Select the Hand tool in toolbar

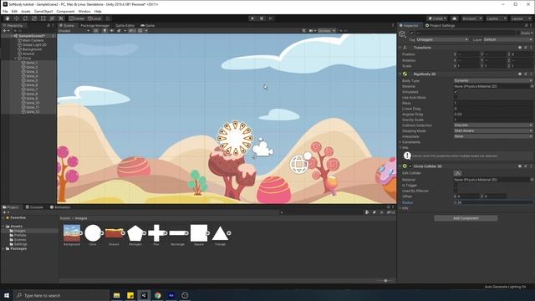pos(8,18)
